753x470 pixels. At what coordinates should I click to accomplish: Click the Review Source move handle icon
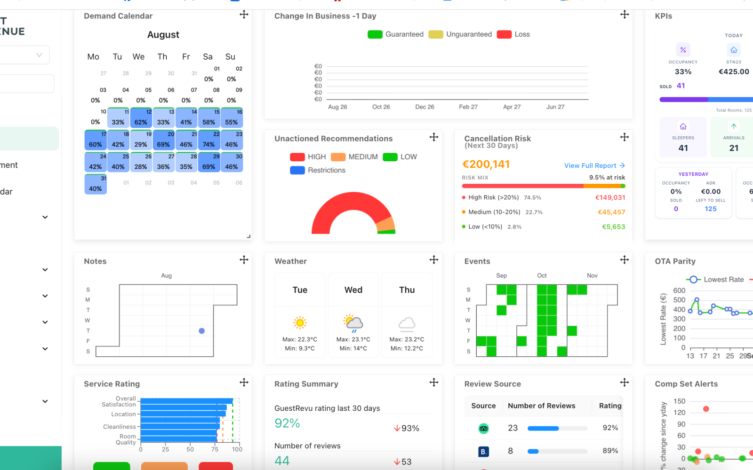(x=625, y=383)
